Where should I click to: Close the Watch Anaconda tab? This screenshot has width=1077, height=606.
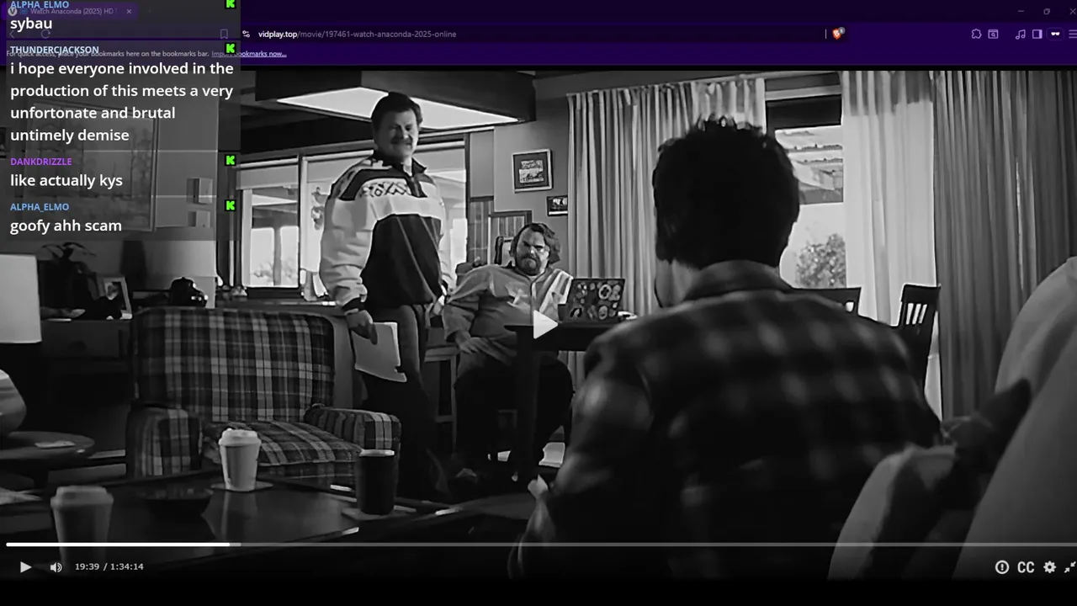[x=129, y=11]
